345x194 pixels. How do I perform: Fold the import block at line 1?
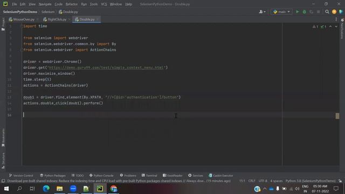[22, 26]
